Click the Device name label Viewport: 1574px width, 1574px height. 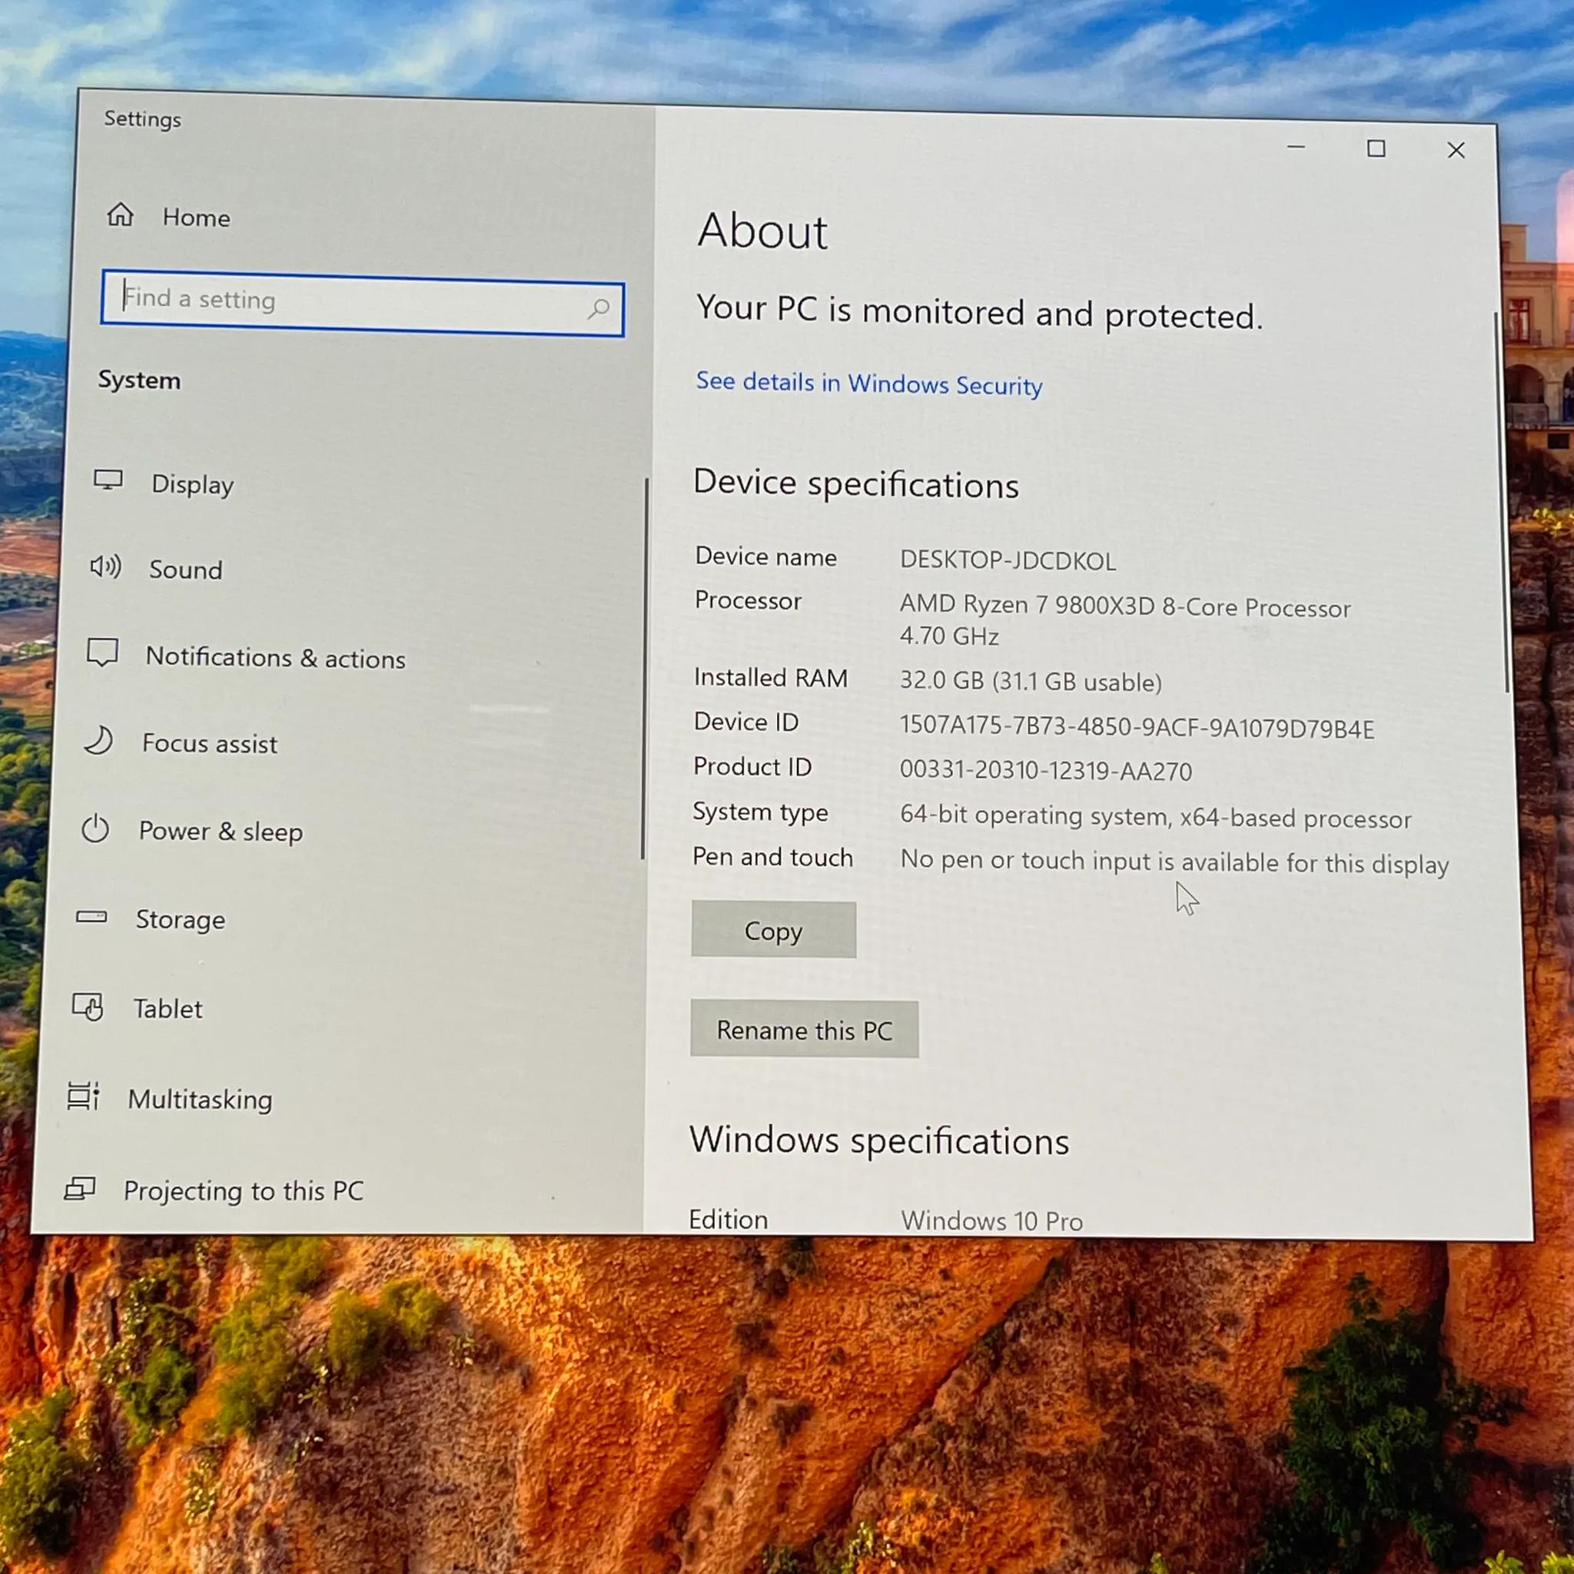(x=765, y=557)
